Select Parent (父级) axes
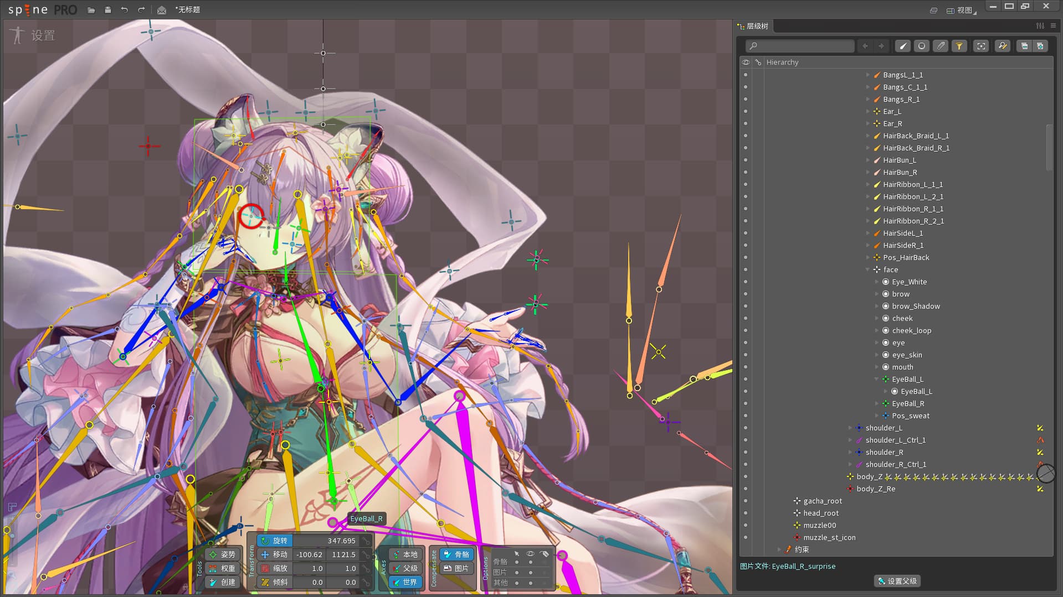Screen dimensions: 1063x597 (x=405, y=568)
